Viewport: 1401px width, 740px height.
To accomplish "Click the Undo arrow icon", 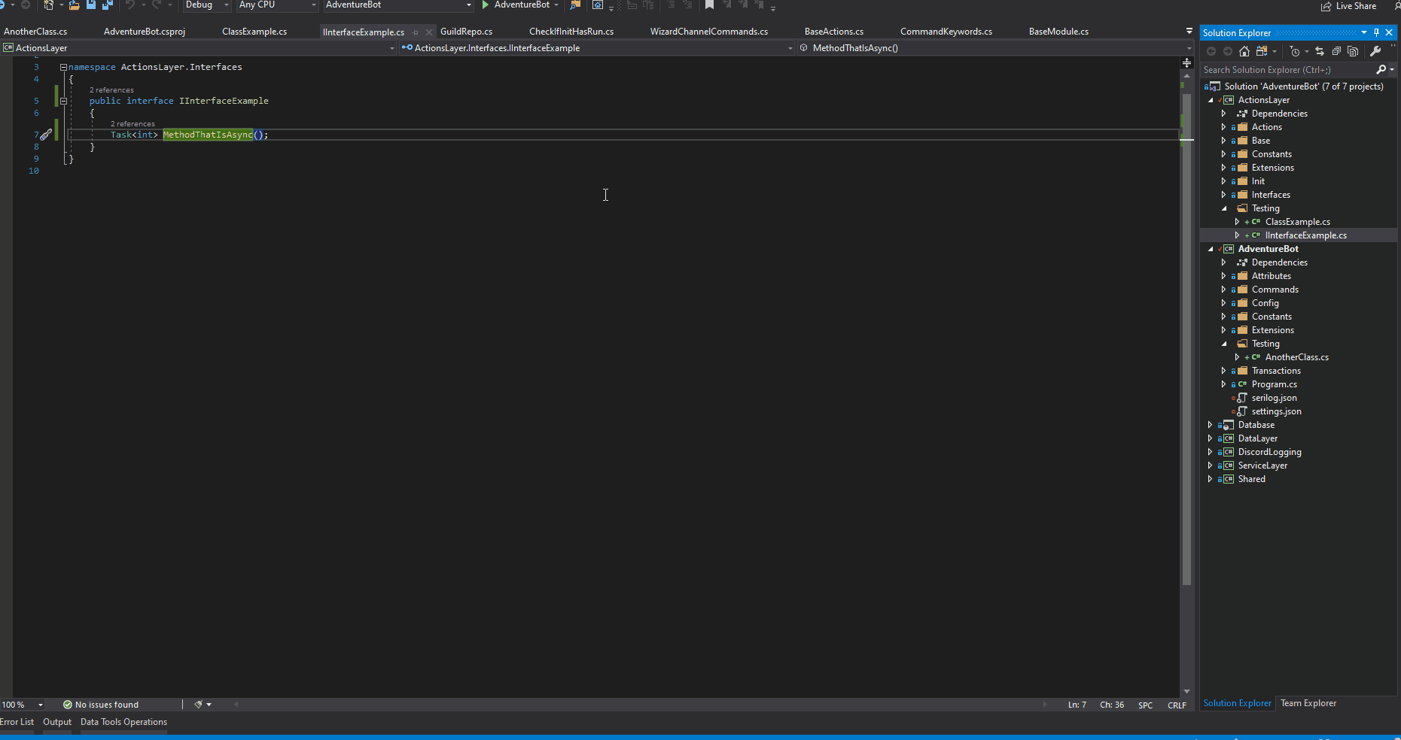I will [x=129, y=5].
